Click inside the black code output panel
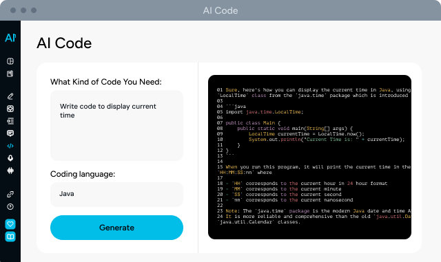Viewport: 441px width, 262px height. 309,157
